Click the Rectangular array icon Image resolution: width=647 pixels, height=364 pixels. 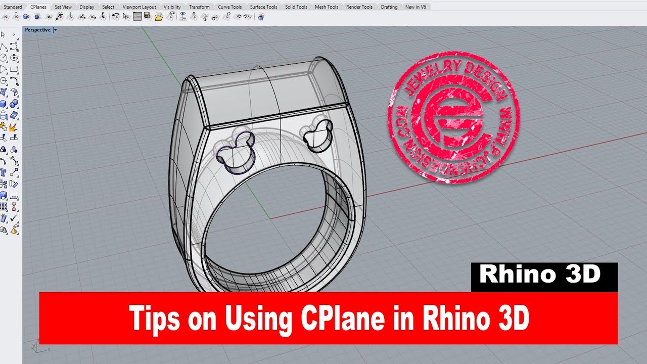tap(4, 207)
